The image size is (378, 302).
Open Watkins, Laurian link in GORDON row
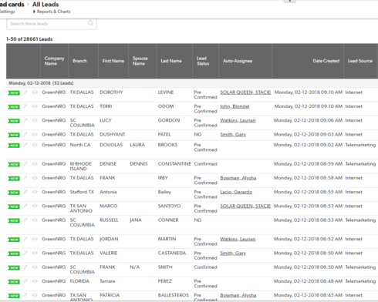tap(238, 120)
